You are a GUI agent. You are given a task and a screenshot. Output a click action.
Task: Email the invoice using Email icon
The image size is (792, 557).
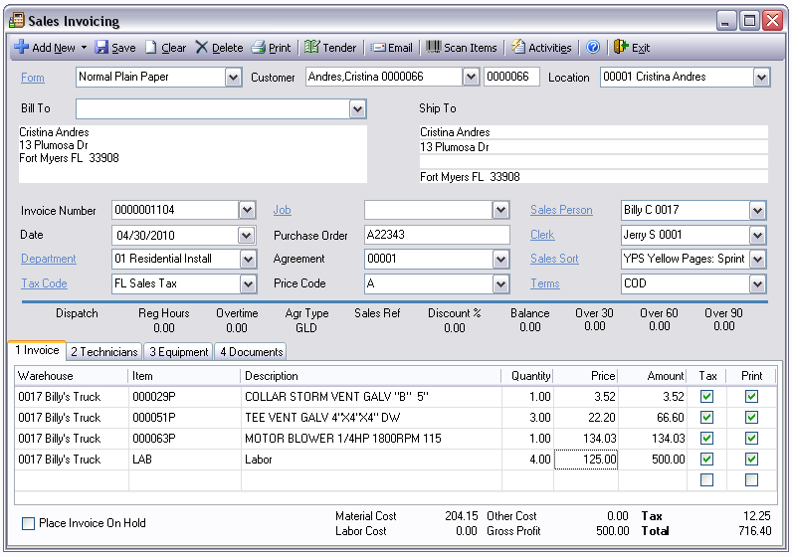(378, 48)
